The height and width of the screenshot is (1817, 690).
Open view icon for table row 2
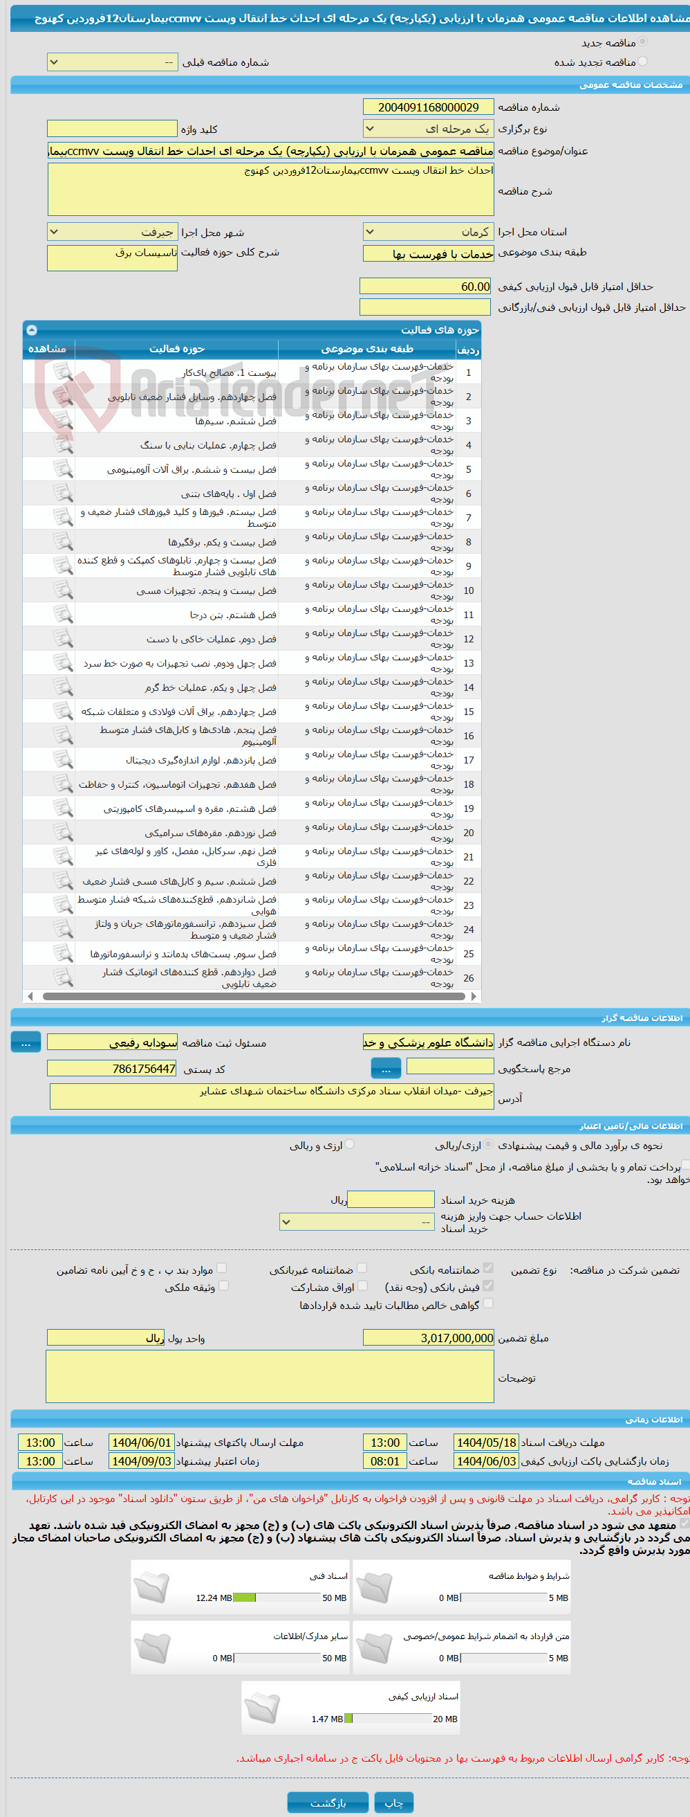pyautogui.click(x=63, y=396)
